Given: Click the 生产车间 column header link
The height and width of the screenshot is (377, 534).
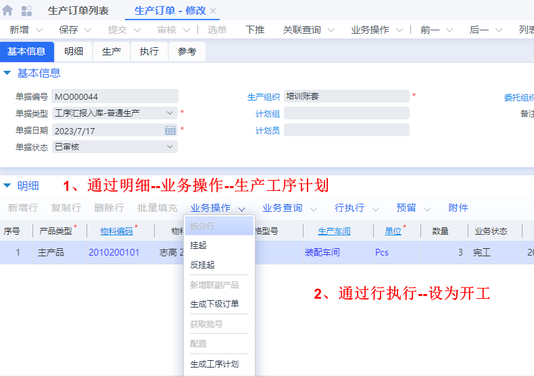Looking at the screenshot, I should [334, 231].
